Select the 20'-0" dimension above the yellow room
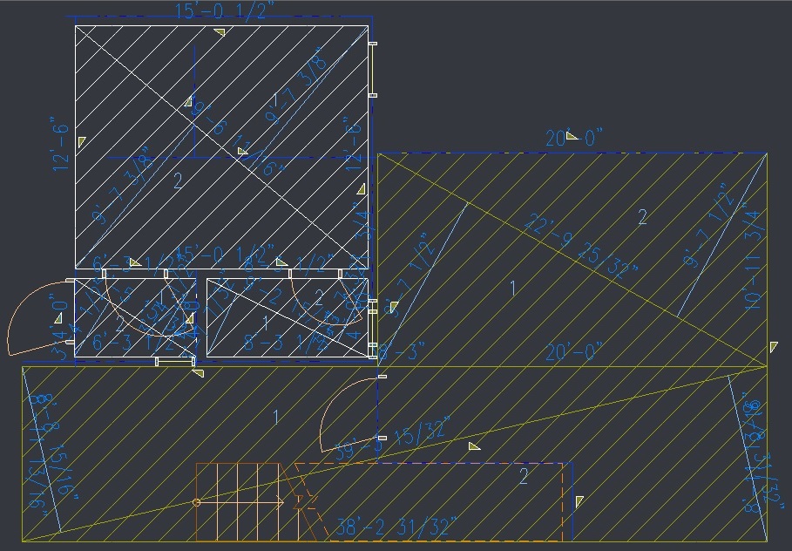This screenshot has width=792, height=551. (x=574, y=138)
